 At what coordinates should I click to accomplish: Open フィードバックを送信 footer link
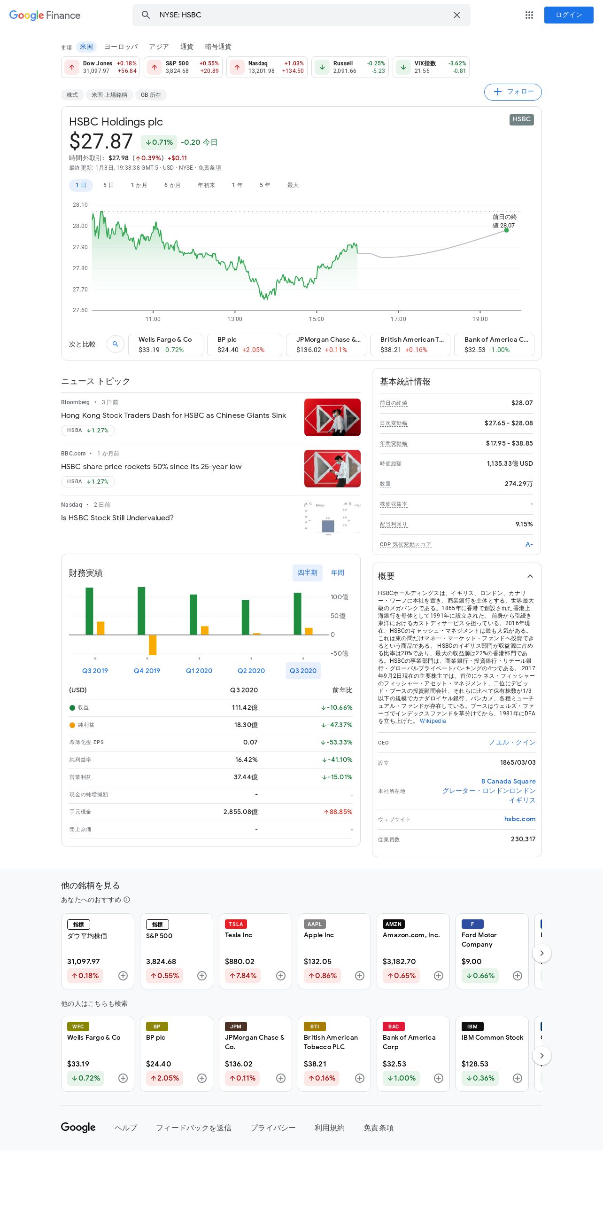(x=193, y=1128)
